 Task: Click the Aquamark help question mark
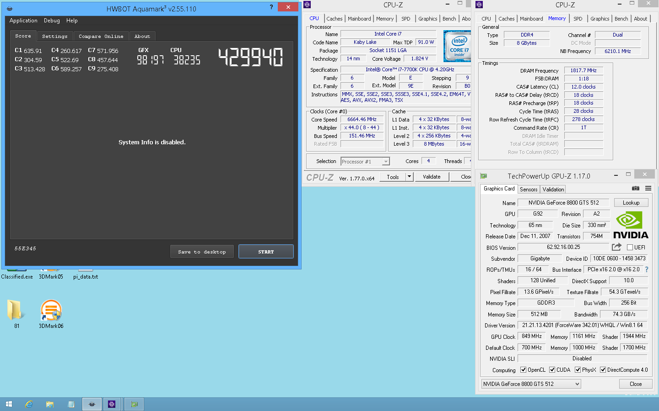(x=271, y=7)
